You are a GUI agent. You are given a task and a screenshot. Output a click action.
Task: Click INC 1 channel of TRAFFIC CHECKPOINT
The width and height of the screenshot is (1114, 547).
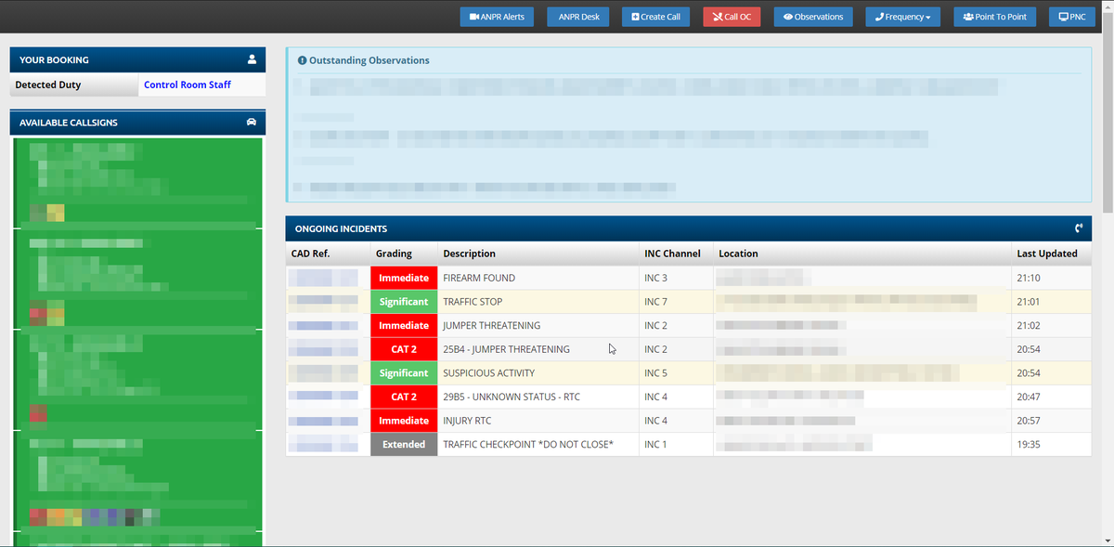(x=655, y=444)
